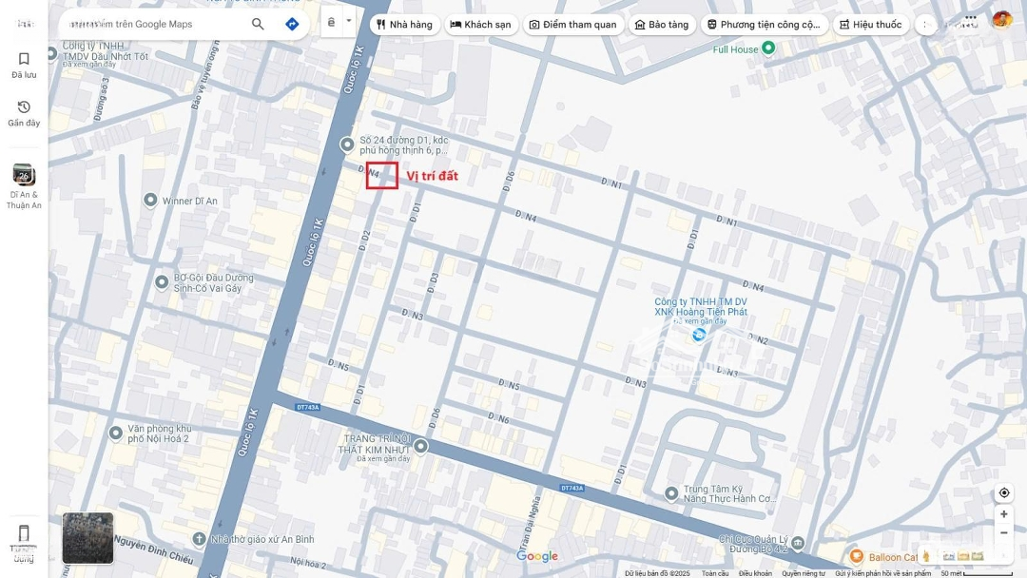Expand the input-tool dropdown arrow

(x=348, y=22)
